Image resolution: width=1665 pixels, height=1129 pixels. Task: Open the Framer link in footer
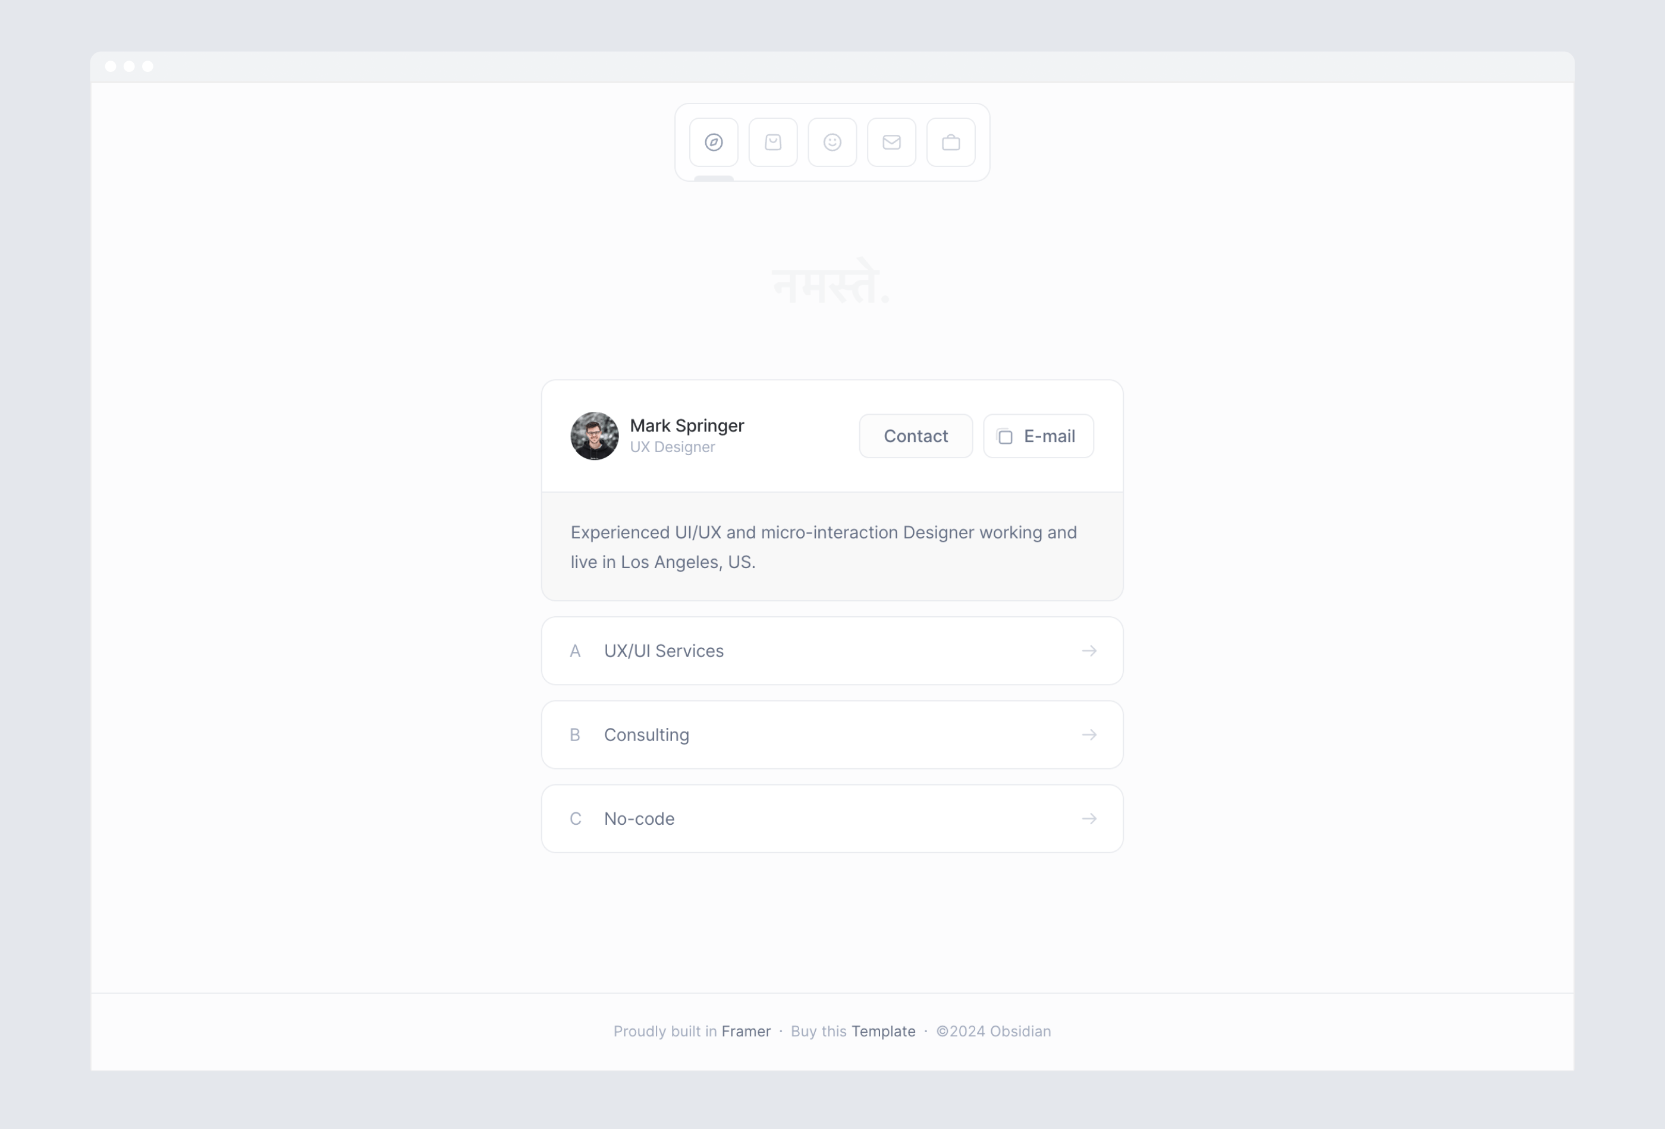click(746, 1031)
